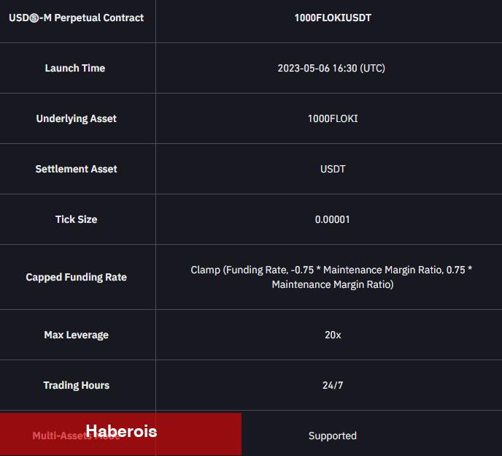Select the Supported multi-assets value
502x456 pixels.
point(333,436)
